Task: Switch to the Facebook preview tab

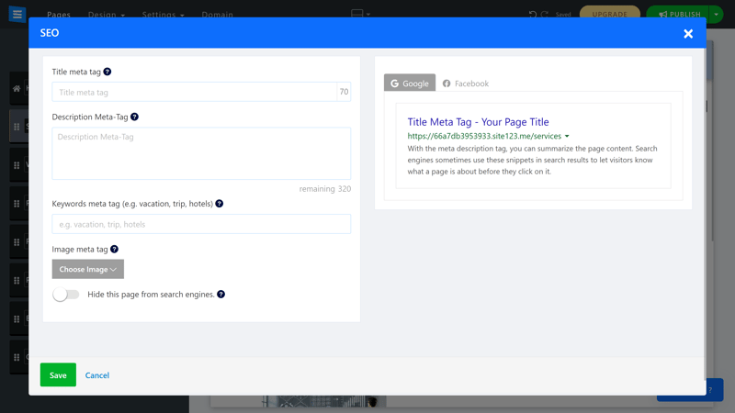Action: point(466,84)
